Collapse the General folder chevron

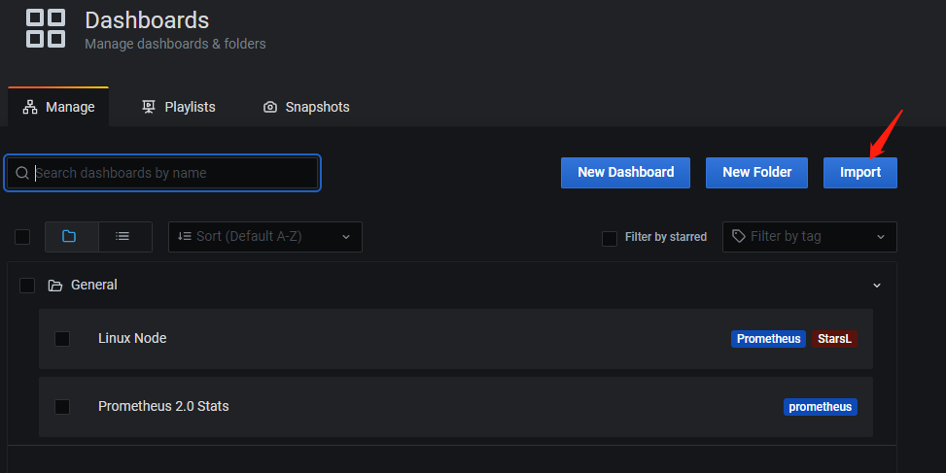tap(877, 285)
